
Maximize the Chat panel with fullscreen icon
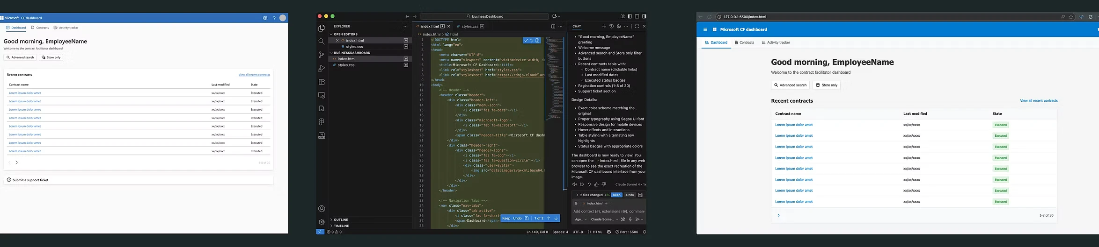[637, 26]
